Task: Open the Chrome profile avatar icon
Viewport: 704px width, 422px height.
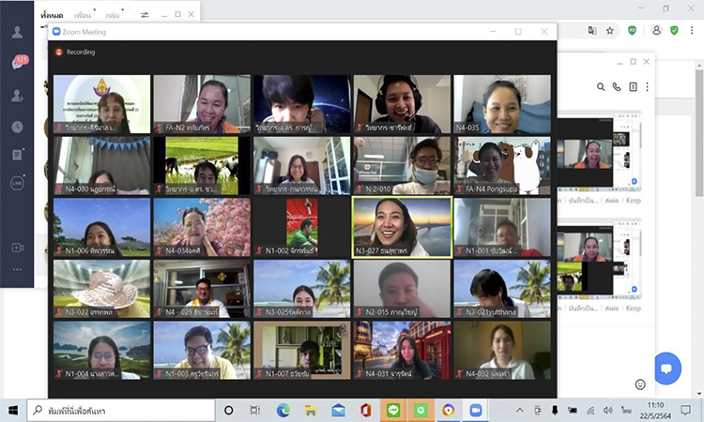Action: pyautogui.click(x=656, y=30)
